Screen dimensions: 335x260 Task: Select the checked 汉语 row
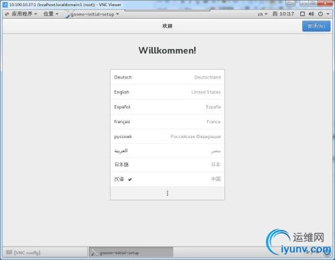point(167,179)
